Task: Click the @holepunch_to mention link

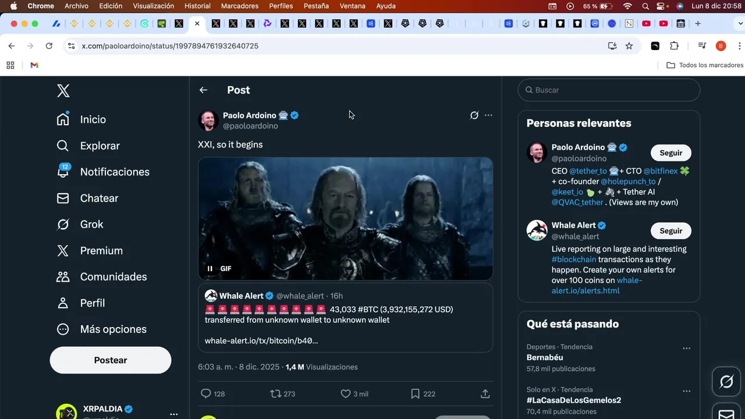Action: point(628,182)
